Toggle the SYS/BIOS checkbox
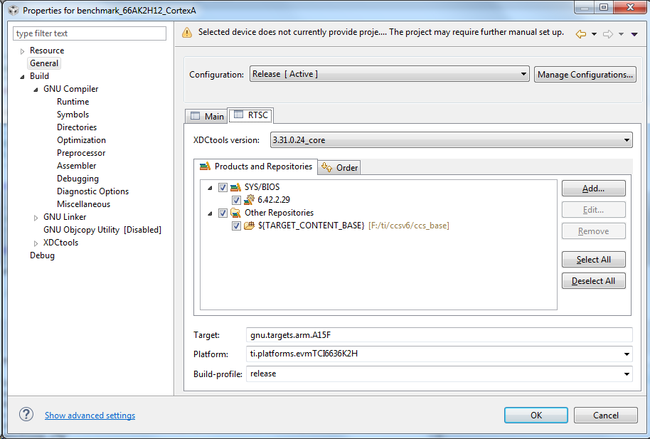The width and height of the screenshot is (650, 439). click(x=223, y=188)
